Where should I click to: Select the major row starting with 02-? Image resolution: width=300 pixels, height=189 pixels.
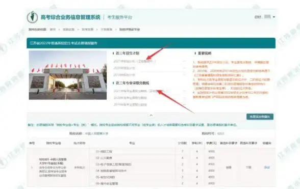132,158
